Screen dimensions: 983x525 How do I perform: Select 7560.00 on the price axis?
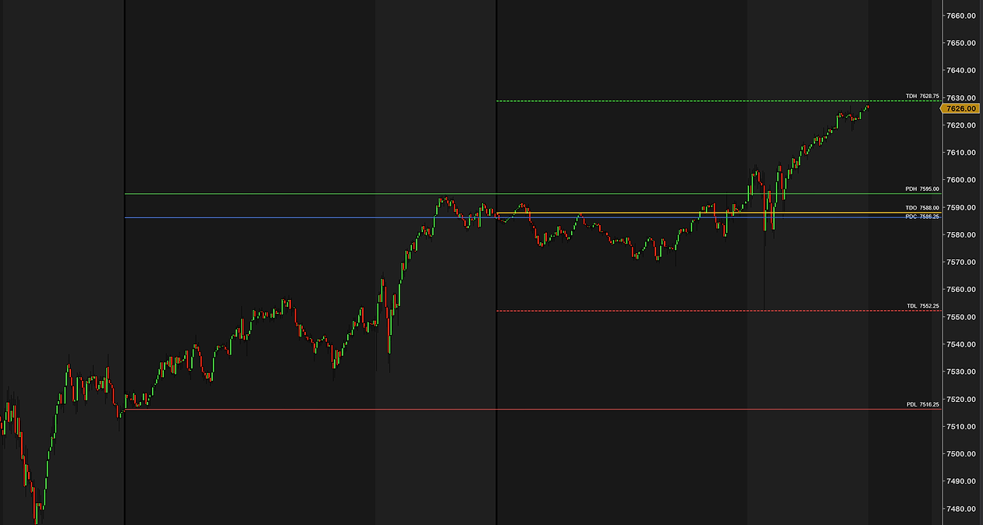pyautogui.click(x=961, y=290)
